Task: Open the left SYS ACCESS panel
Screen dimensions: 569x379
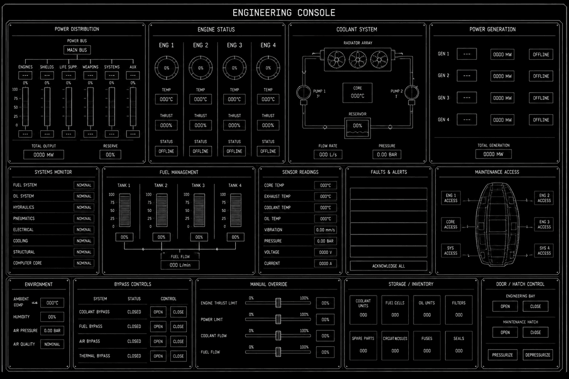Action: (450, 250)
